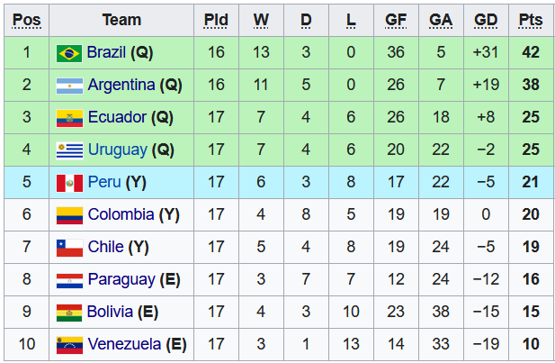Screen dimensions: 555x363
Task: Click the Colombia flag icon
Action: click(x=68, y=215)
